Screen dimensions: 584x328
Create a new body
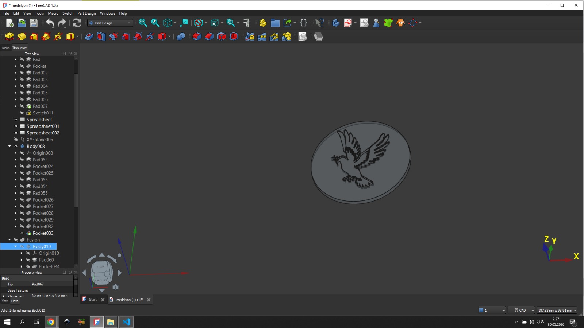click(335, 23)
